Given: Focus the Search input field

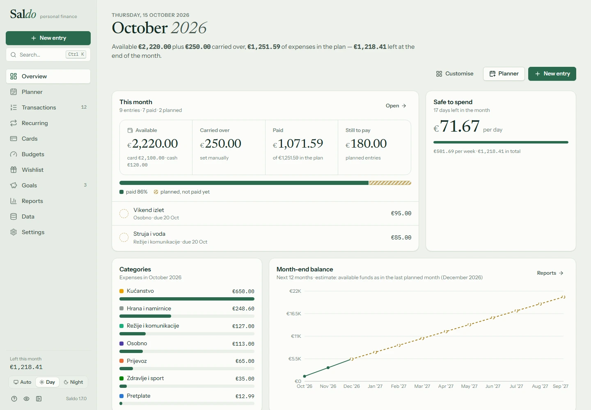Looking at the screenshot, I should click(48, 55).
